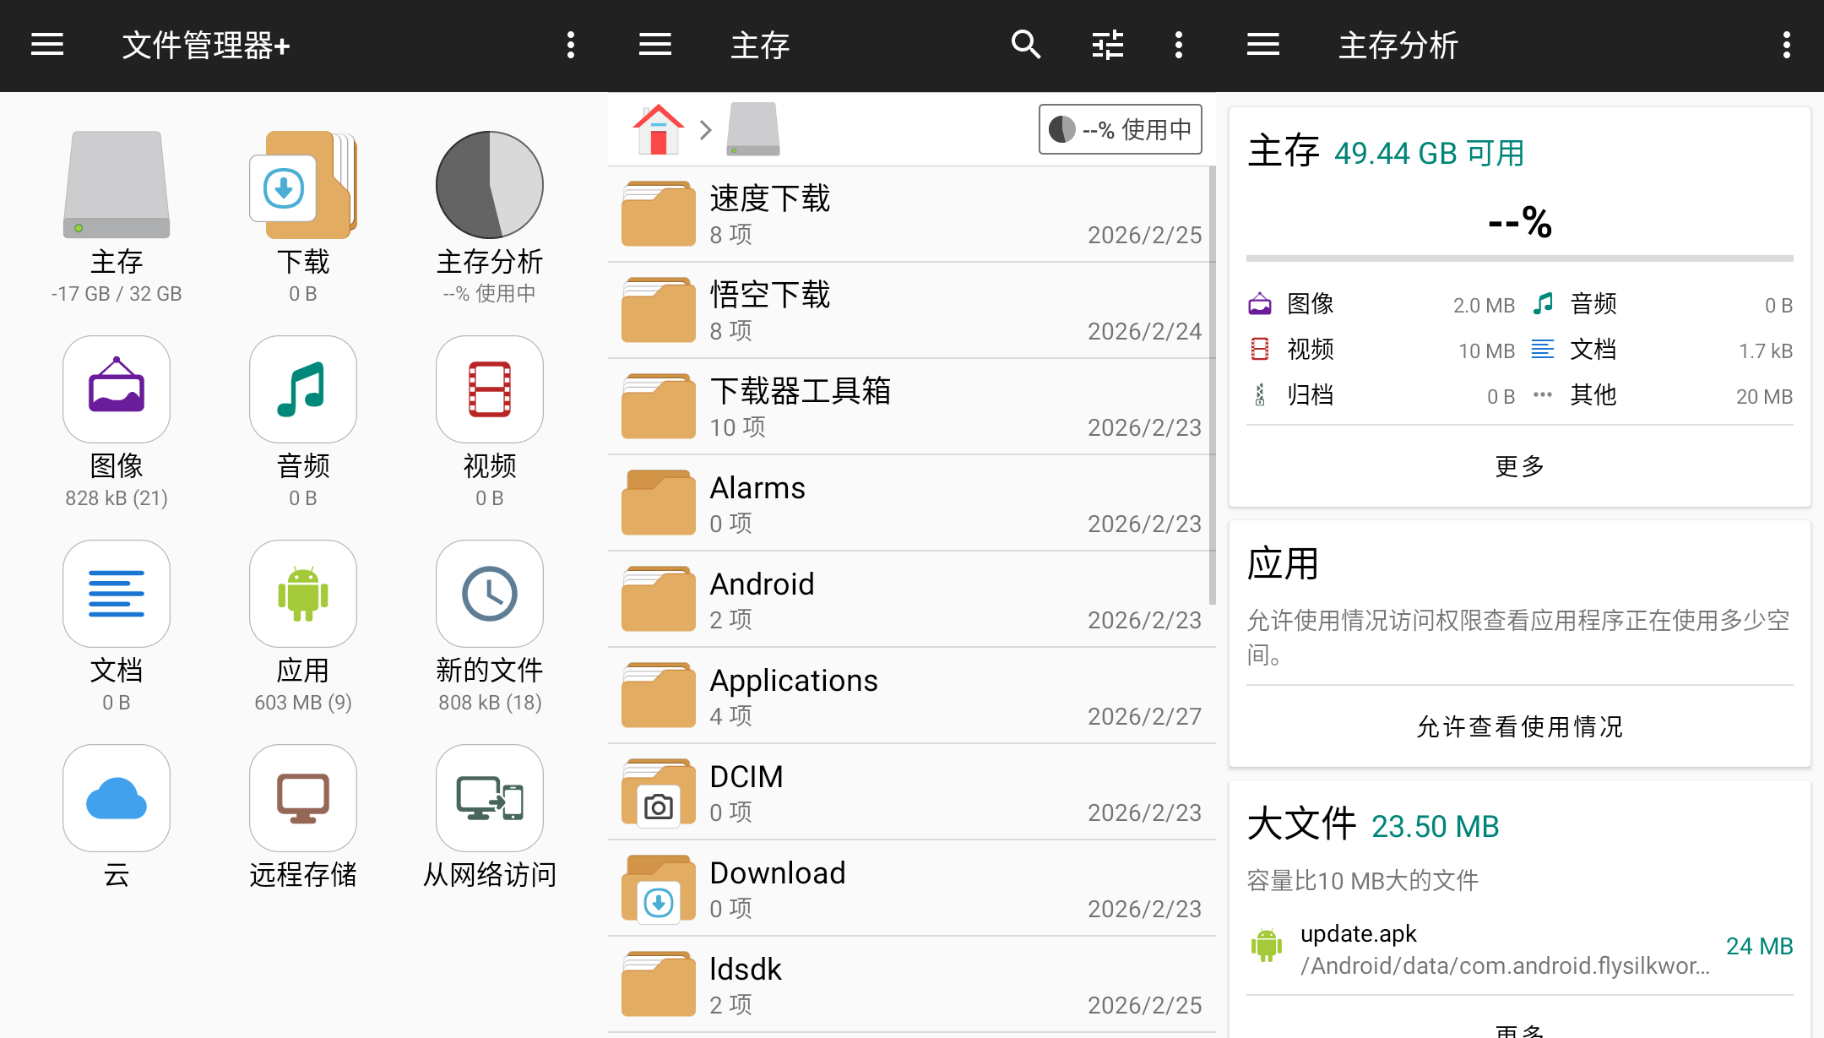The width and height of the screenshot is (1824, 1038).
Task: Open the 视频 videos category icon
Action: [x=488, y=389]
